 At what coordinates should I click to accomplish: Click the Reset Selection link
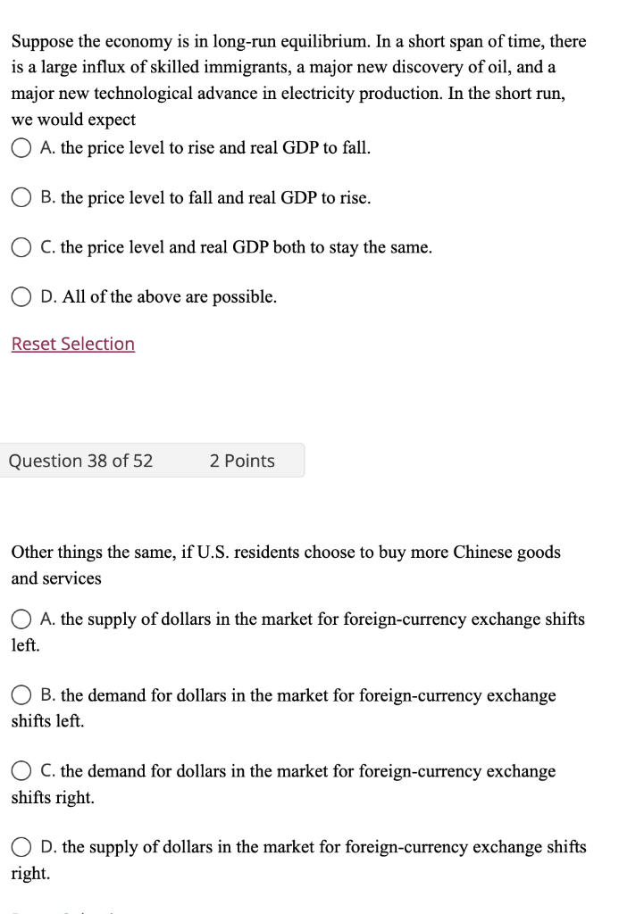point(72,344)
